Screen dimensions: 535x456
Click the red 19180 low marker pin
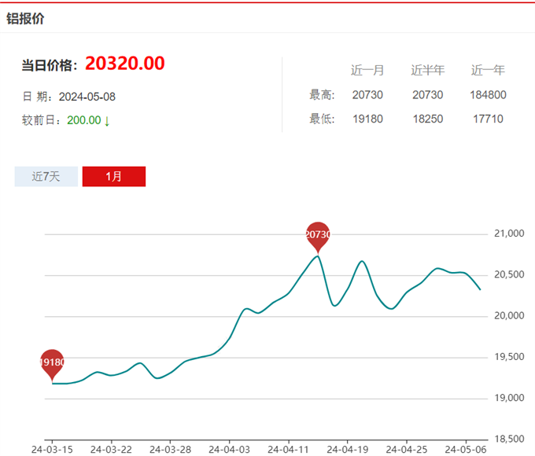pos(51,363)
